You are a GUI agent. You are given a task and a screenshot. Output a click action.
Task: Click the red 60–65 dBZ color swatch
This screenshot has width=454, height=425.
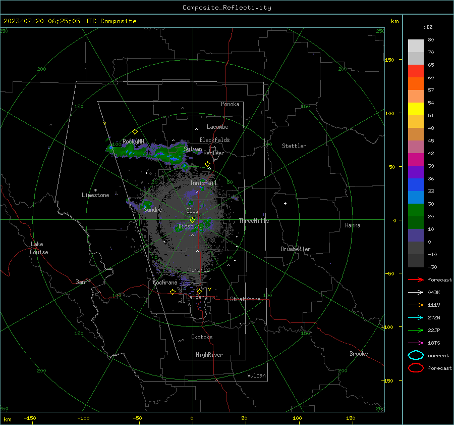point(416,71)
